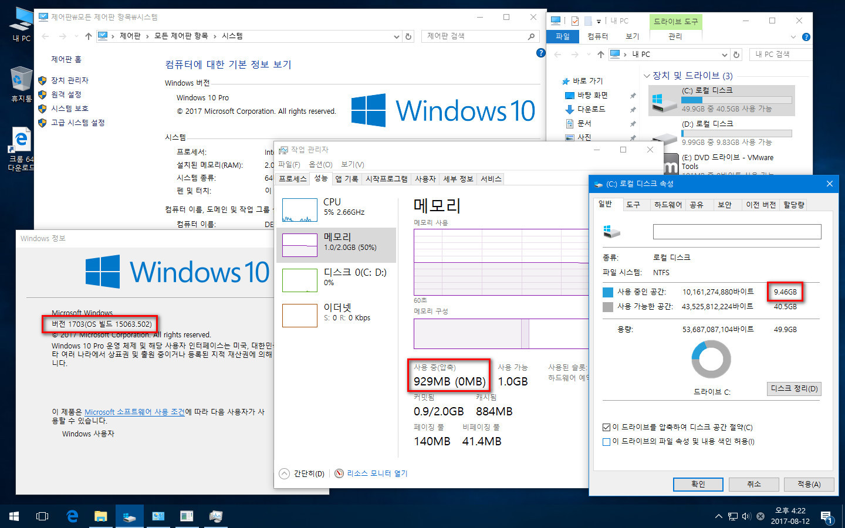Image resolution: width=845 pixels, height=528 pixels.
Task: Click the 적용(A) button
Action: [x=809, y=484]
